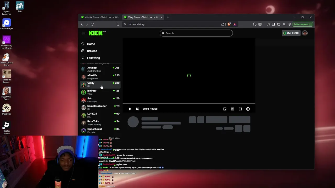The image size is (335, 188).
Task: Select Goose Goose Duck desktop icon
Action: 7,60
